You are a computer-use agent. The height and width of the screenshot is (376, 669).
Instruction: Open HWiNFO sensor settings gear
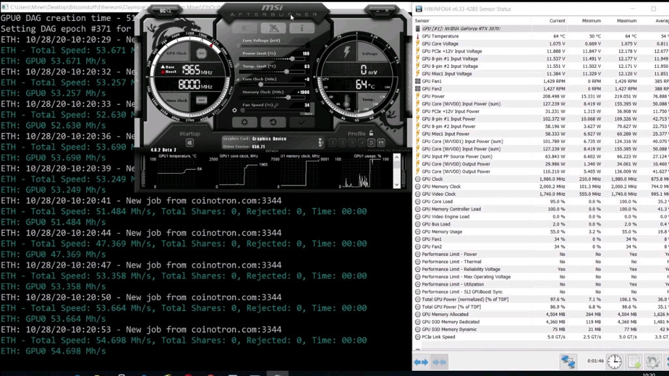coord(653,362)
